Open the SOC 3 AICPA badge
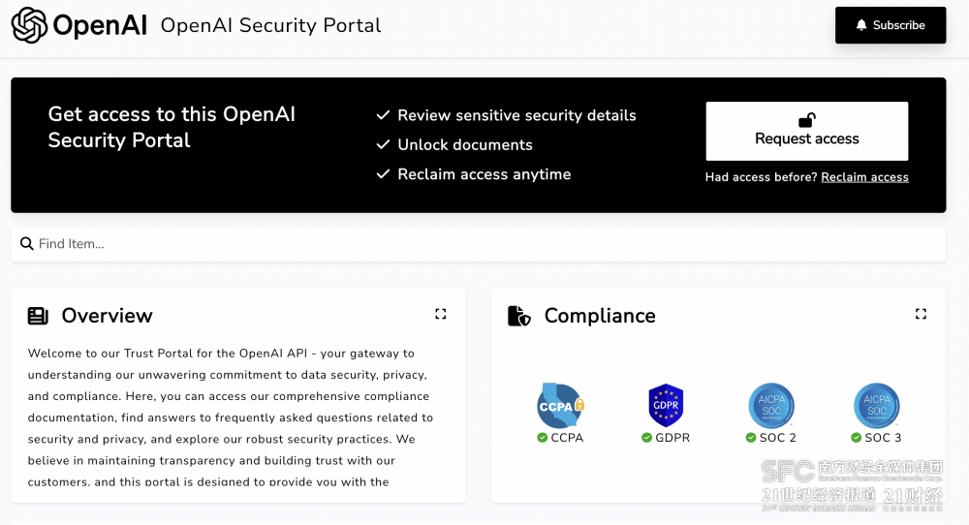 [x=877, y=406]
